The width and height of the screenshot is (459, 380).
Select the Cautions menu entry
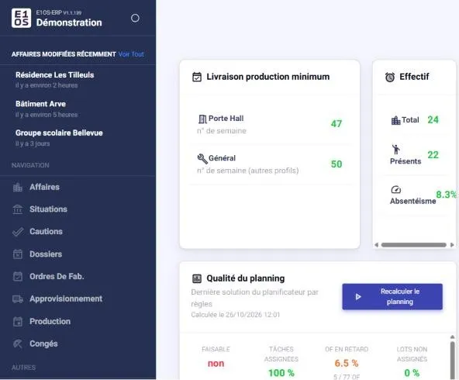[46, 232]
